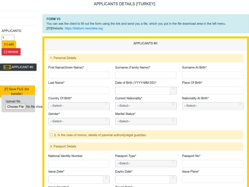Open Expiry Date calendar picker icon

173,180
